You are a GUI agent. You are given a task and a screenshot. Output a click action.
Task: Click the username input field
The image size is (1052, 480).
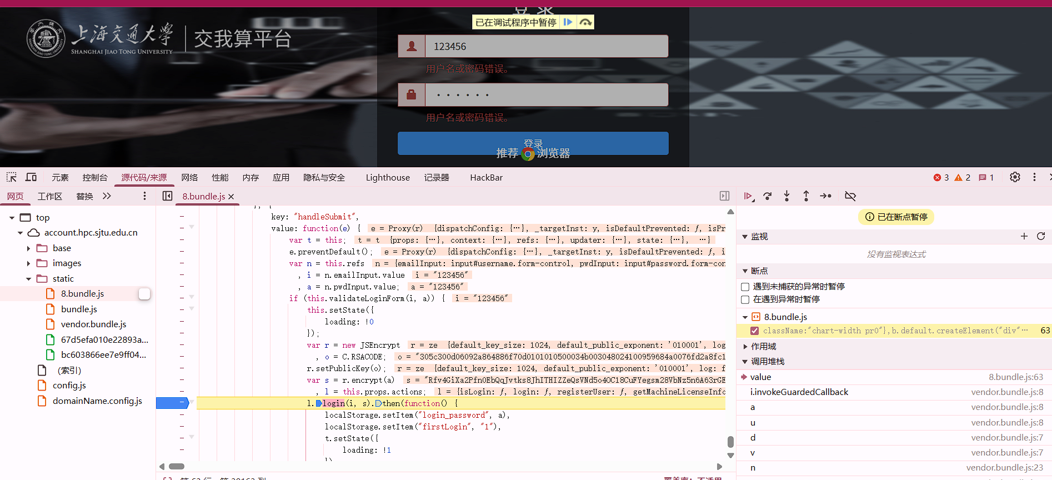click(x=546, y=47)
